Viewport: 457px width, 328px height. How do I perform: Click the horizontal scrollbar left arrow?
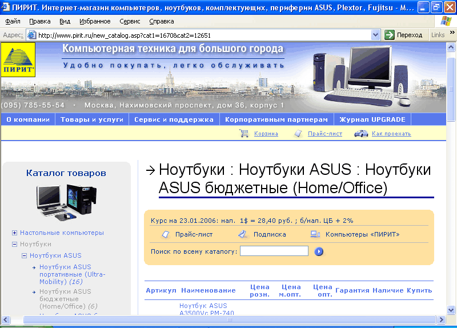point(6,319)
